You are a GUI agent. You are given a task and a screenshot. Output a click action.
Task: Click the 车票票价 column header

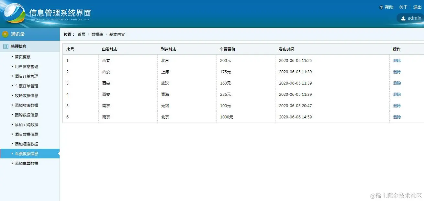coord(228,49)
